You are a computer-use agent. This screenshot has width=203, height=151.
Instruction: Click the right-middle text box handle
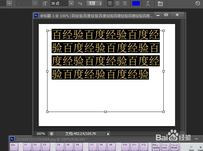click(x=164, y=71)
